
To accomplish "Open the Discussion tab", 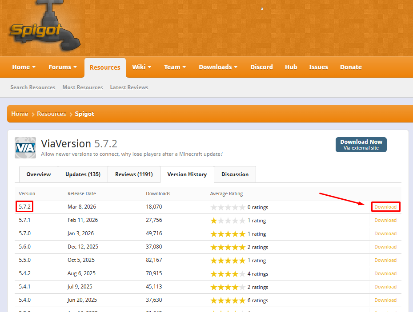I will point(235,174).
